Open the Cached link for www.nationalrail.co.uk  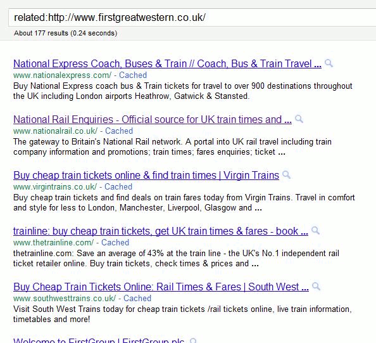click(119, 131)
